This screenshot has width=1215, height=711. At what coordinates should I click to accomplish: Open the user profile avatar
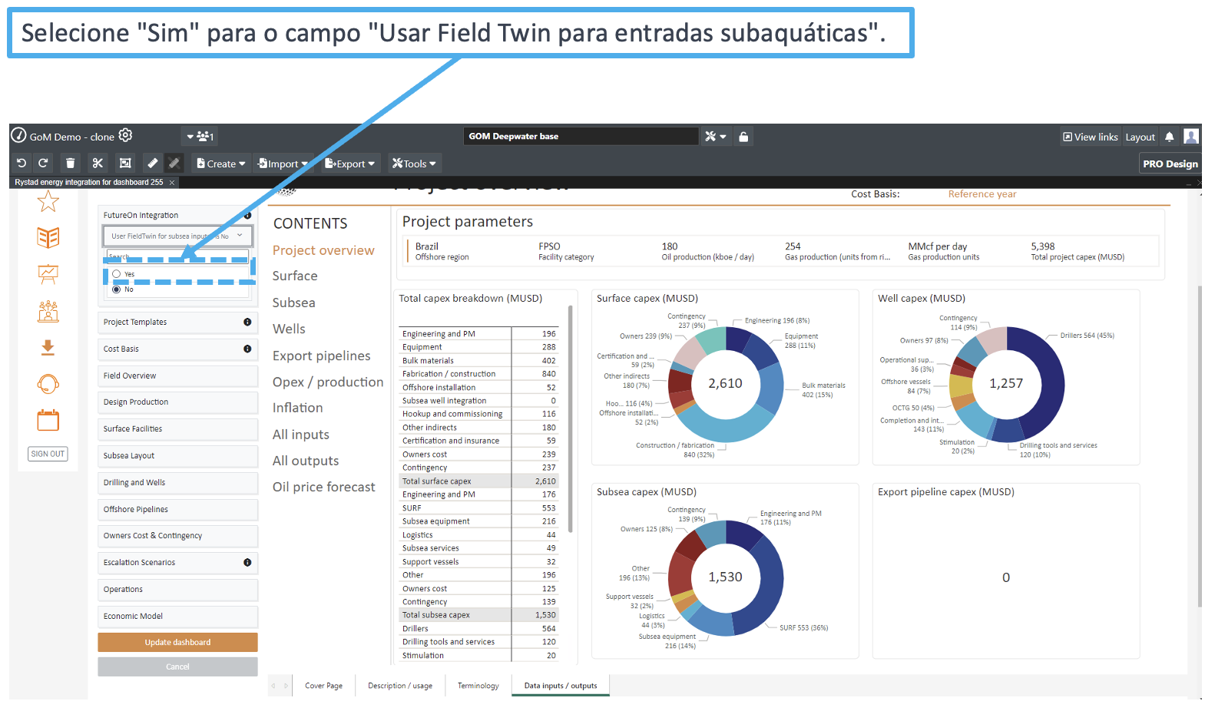(1191, 137)
